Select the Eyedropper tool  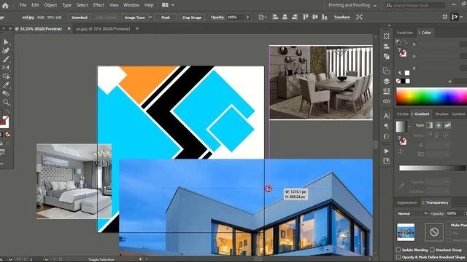[x=6, y=85]
